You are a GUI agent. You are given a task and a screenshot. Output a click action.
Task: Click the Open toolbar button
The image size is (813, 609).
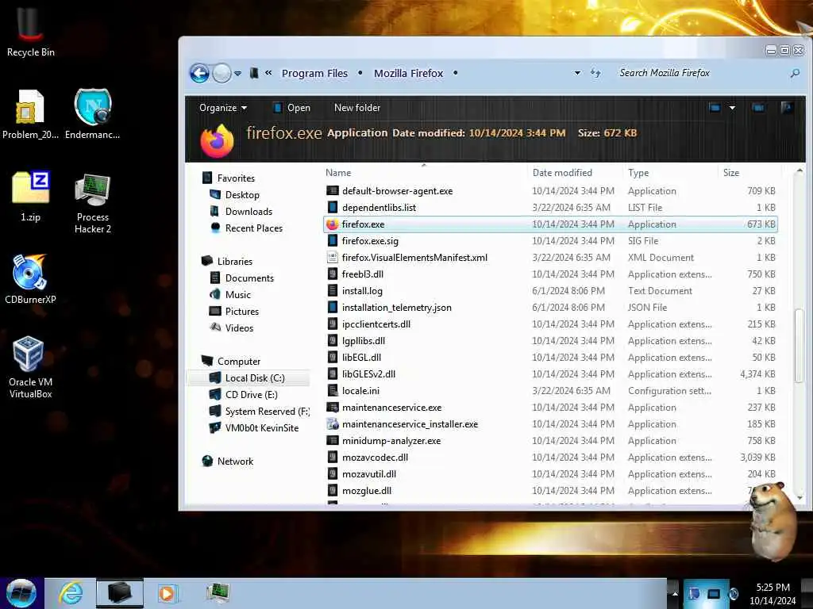(292, 108)
